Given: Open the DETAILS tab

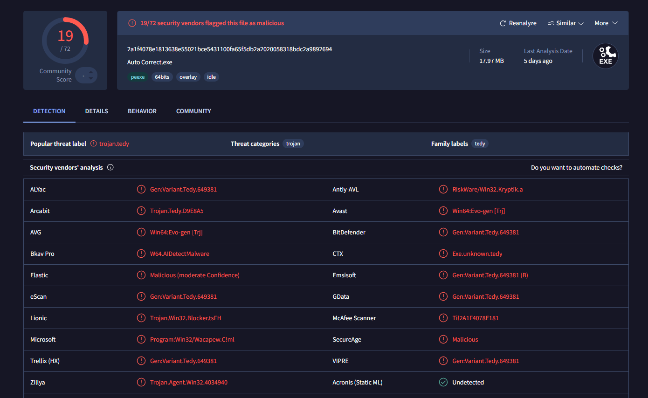Looking at the screenshot, I should pyautogui.click(x=97, y=111).
